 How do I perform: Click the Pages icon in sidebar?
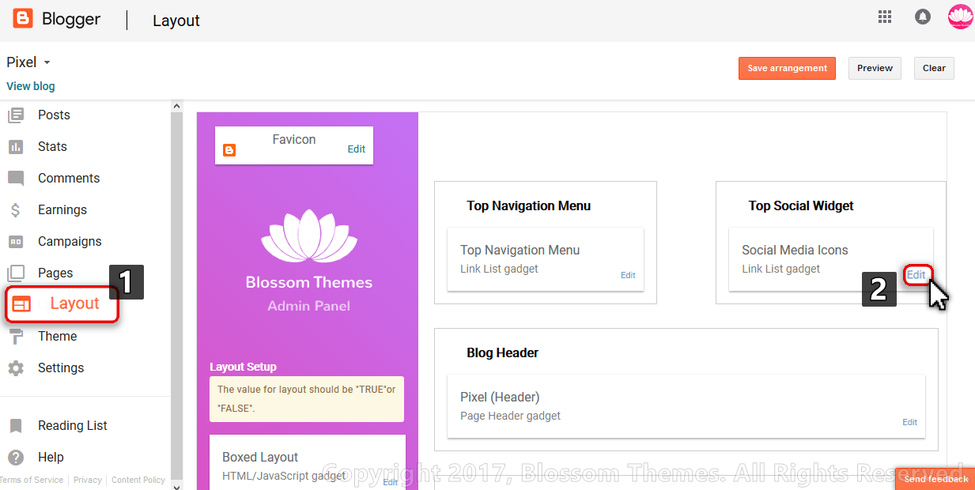pos(16,273)
